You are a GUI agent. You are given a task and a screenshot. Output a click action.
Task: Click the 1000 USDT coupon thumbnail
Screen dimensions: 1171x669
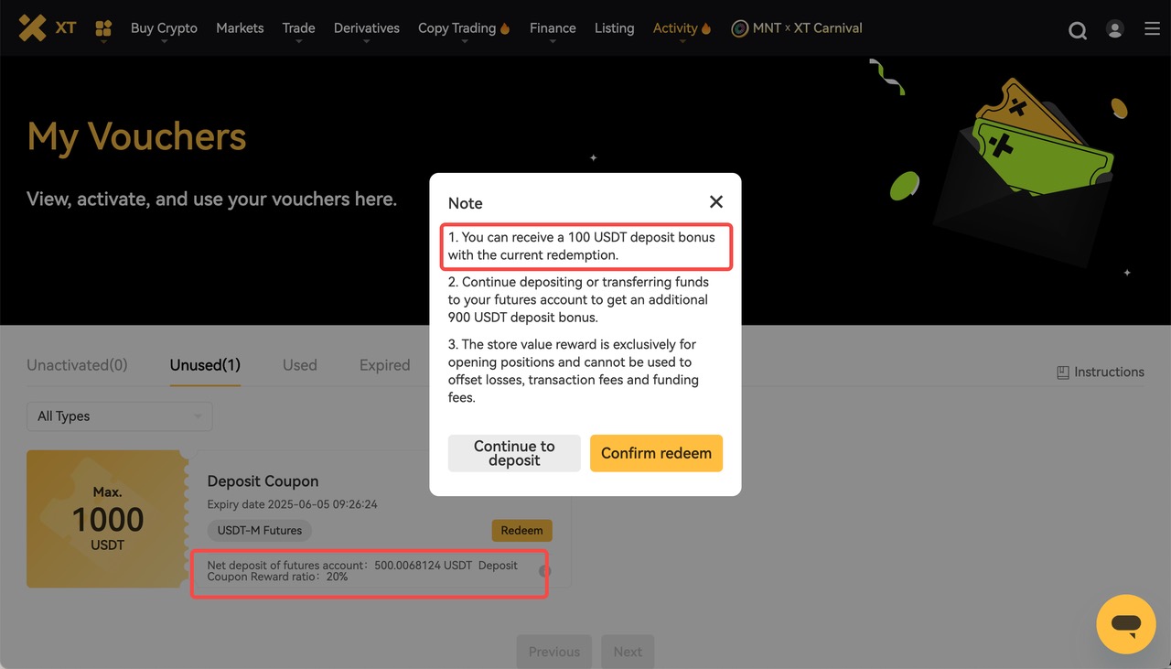tap(107, 519)
